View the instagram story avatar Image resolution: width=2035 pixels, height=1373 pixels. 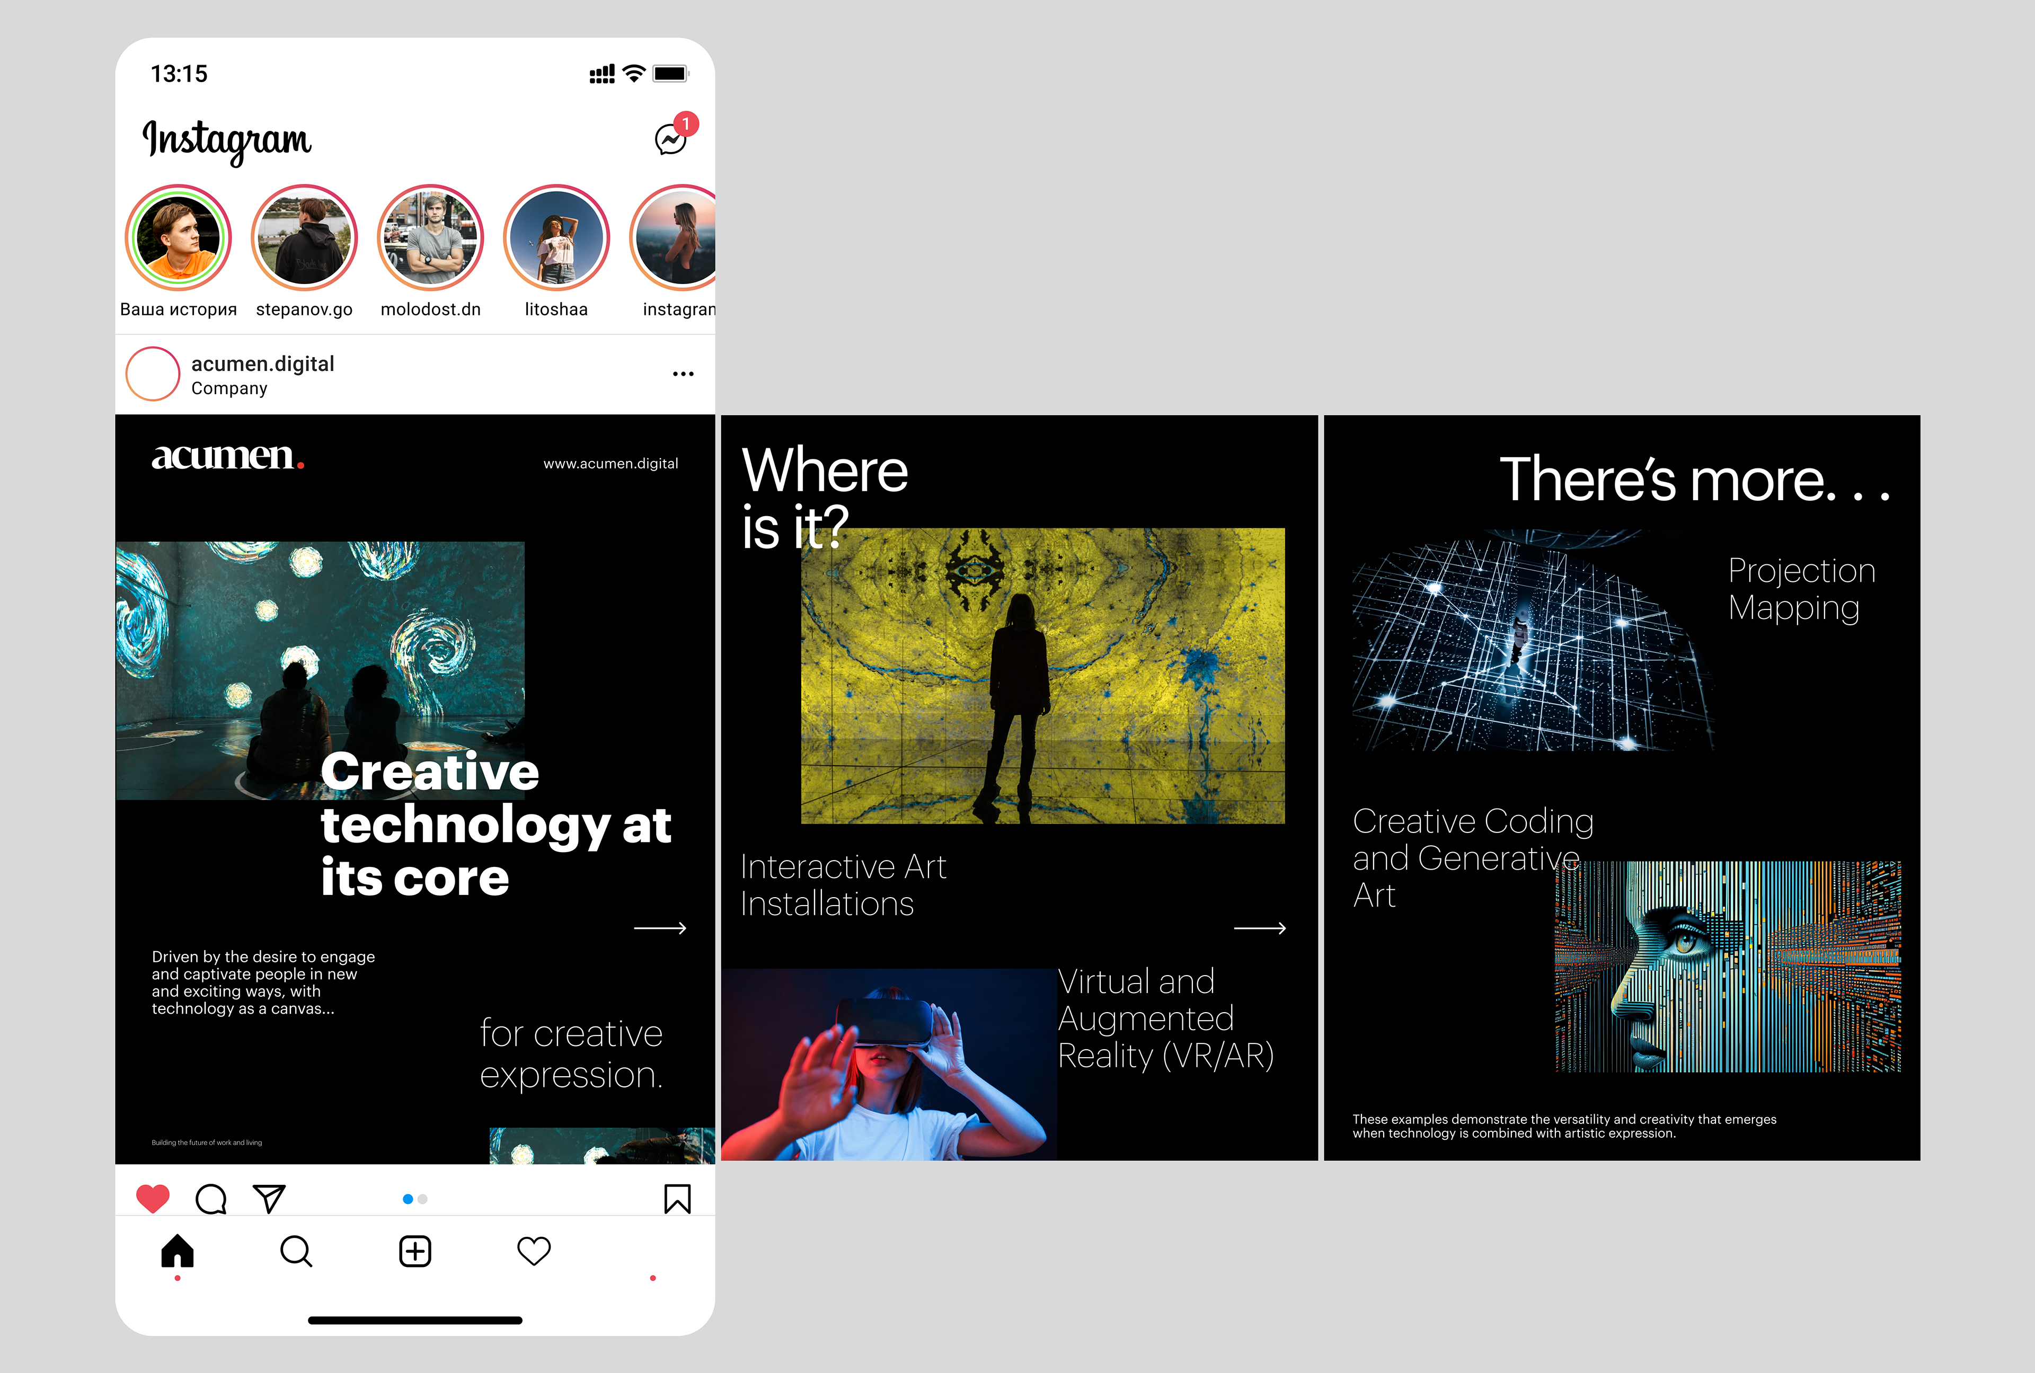coord(673,237)
